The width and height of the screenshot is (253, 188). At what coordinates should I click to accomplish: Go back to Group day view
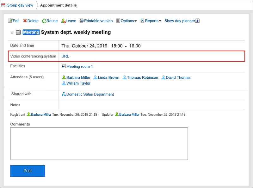pyautogui.click(x=20, y=5)
